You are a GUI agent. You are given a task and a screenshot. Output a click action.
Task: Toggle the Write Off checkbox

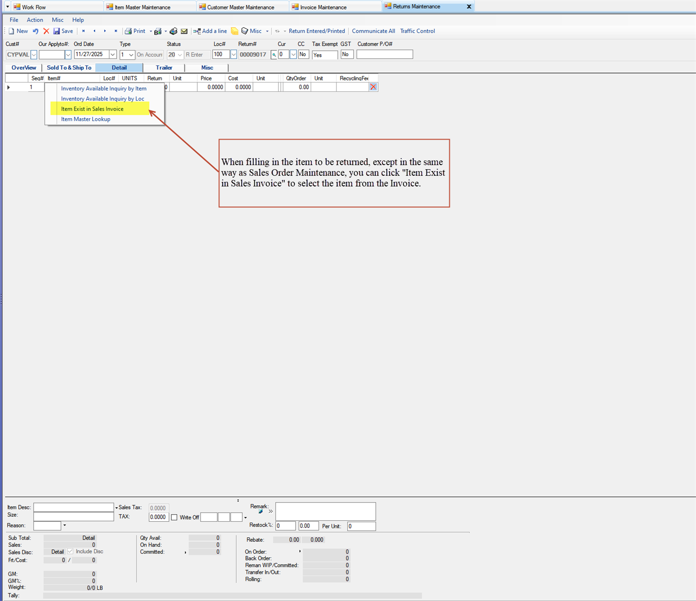coord(174,517)
